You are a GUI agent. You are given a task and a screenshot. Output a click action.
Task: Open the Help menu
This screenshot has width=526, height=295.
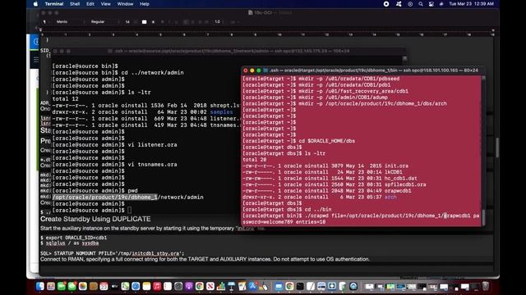click(145, 4)
